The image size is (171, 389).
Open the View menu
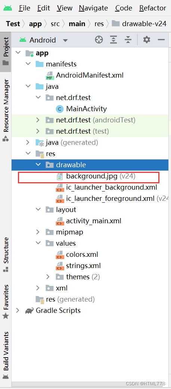[x=64, y=8]
